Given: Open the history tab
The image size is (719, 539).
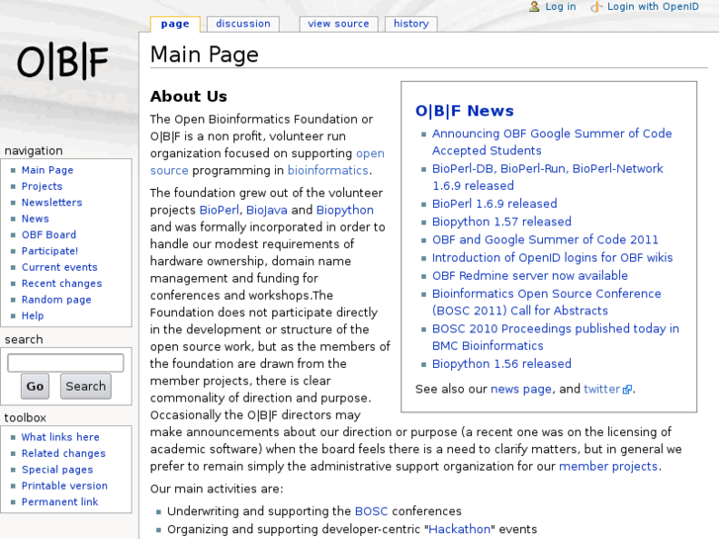Looking at the screenshot, I should 411,24.
